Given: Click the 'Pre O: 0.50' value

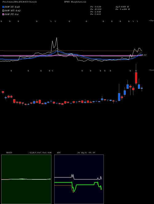Looking at the screenshot, I should 96,7.
